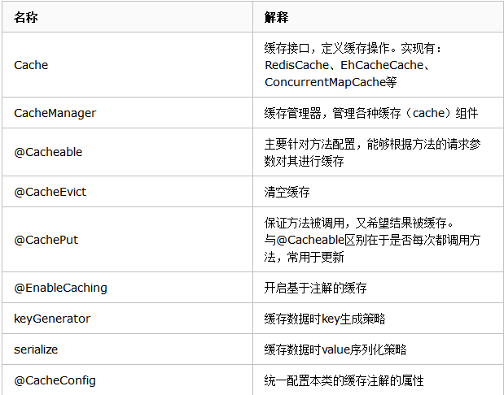Click the 保证方法被调用 description cell
504x395 pixels.
coord(365,240)
